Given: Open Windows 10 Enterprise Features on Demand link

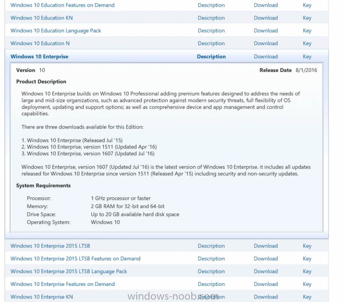Looking at the screenshot, I should (x=63, y=284).
